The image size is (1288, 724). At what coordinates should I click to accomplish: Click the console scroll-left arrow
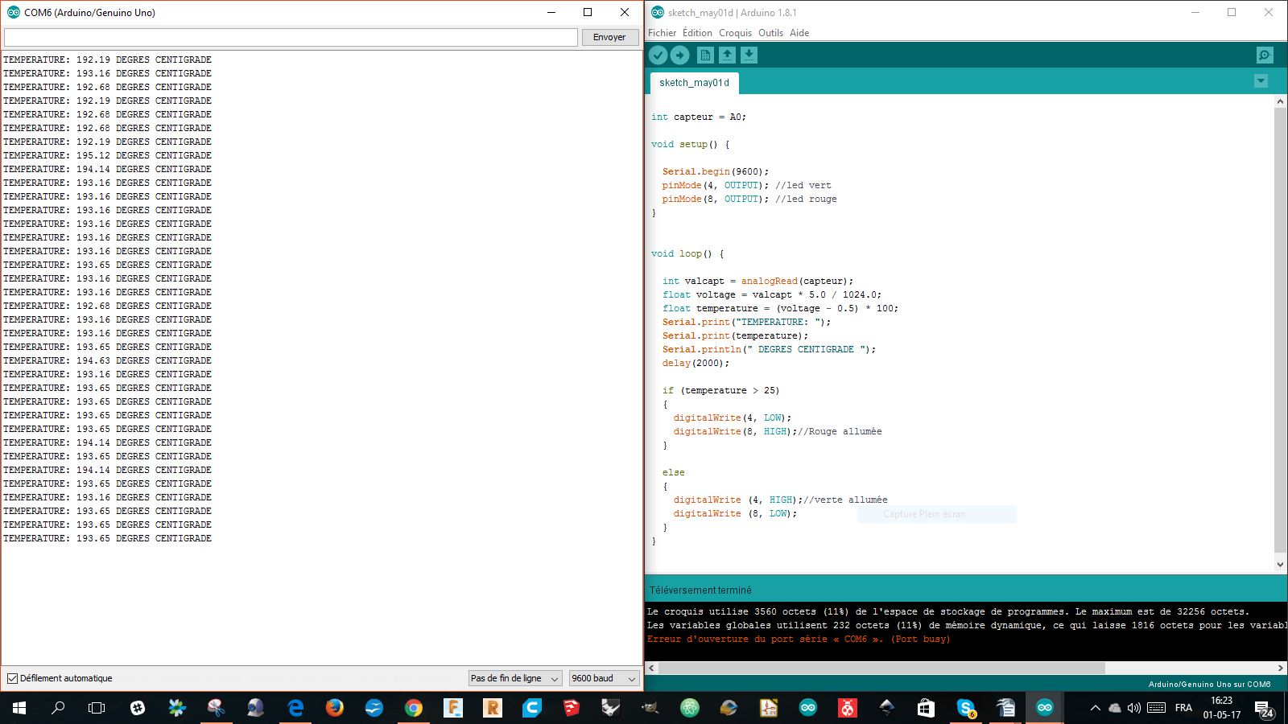point(652,668)
